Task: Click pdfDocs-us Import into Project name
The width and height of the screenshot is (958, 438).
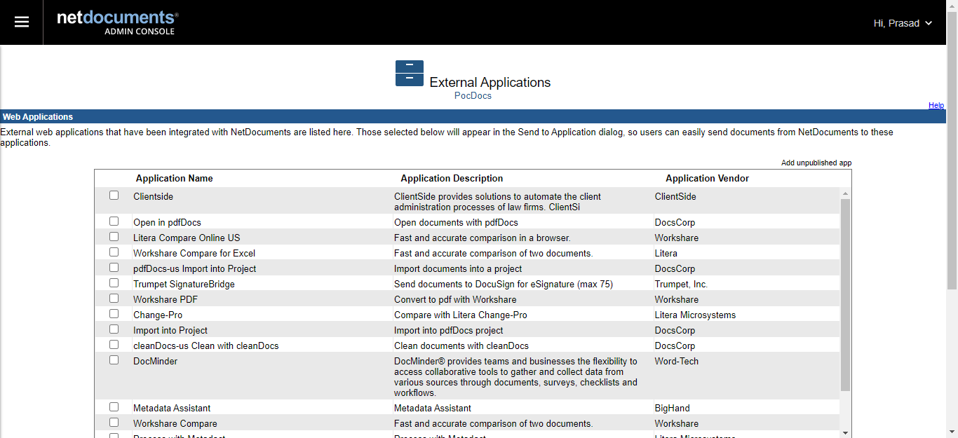Action: coord(195,269)
